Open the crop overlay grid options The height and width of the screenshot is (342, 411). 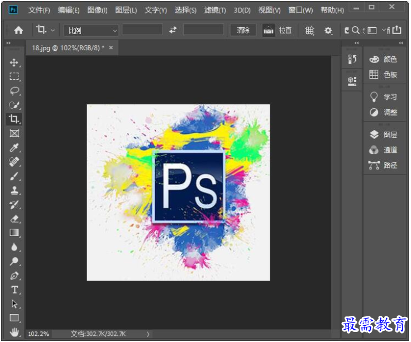pos(309,30)
